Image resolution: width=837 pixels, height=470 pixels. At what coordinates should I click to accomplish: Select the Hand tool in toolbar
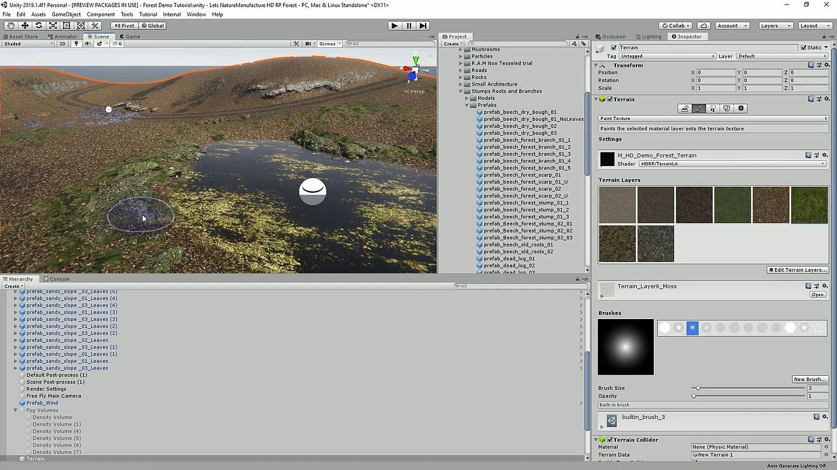(x=10, y=25)
